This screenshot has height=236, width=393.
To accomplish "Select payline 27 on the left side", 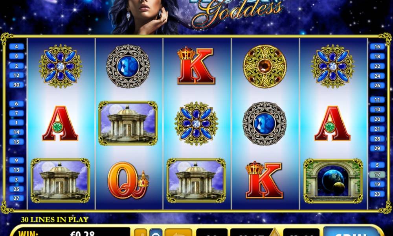I will point(16,198).
